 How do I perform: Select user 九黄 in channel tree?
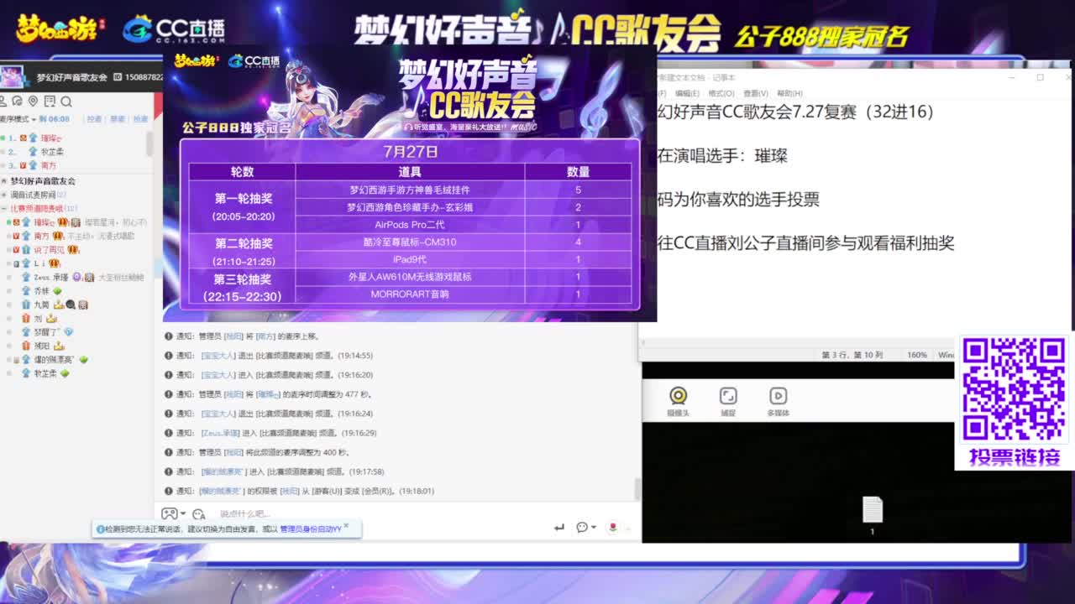(x=41, y=305)
